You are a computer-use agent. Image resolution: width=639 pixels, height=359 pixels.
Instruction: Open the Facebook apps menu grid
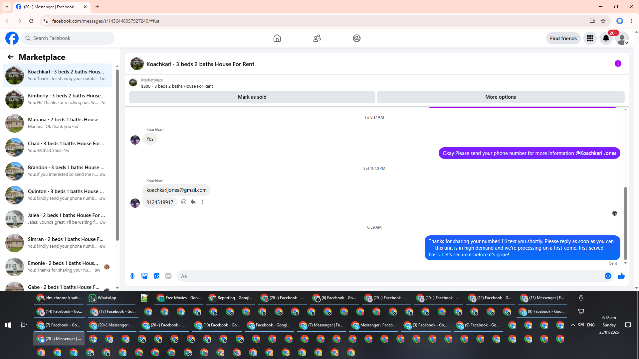point(590,38)
